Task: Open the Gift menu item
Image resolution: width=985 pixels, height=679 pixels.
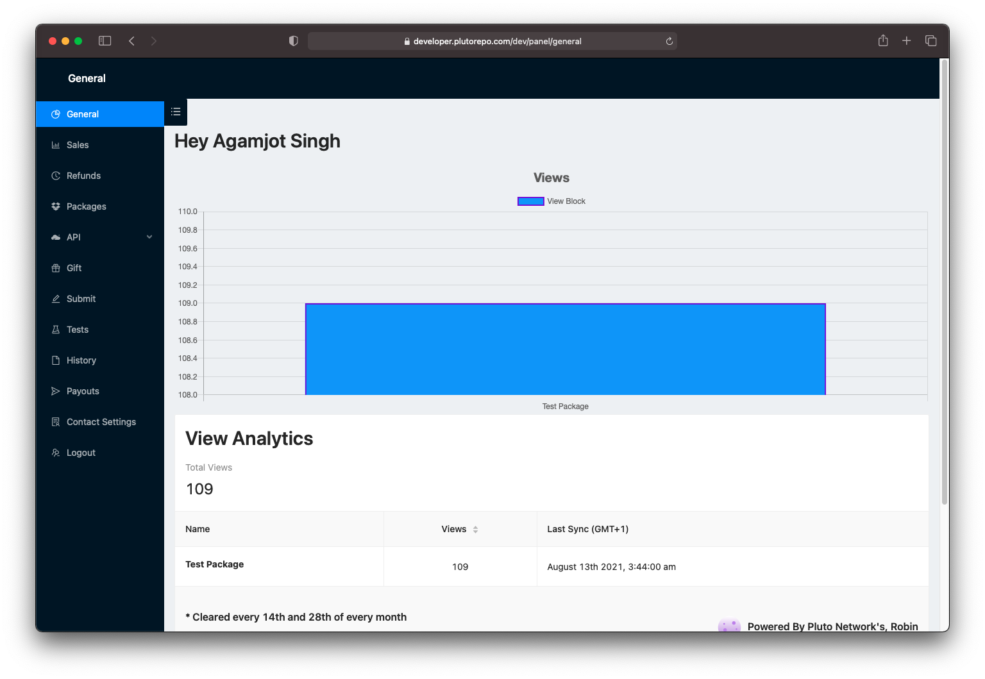Action: coord(100,268)
